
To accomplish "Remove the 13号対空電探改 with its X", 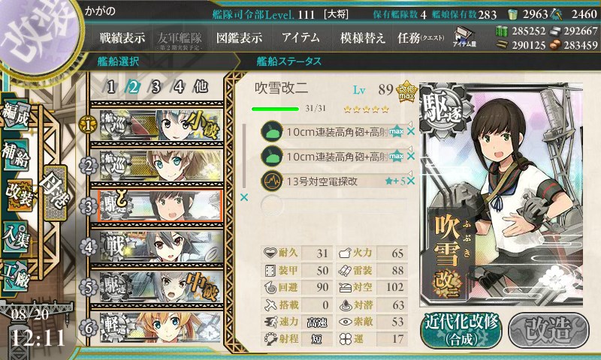I will pyautogui.click(x=411, y=181).
